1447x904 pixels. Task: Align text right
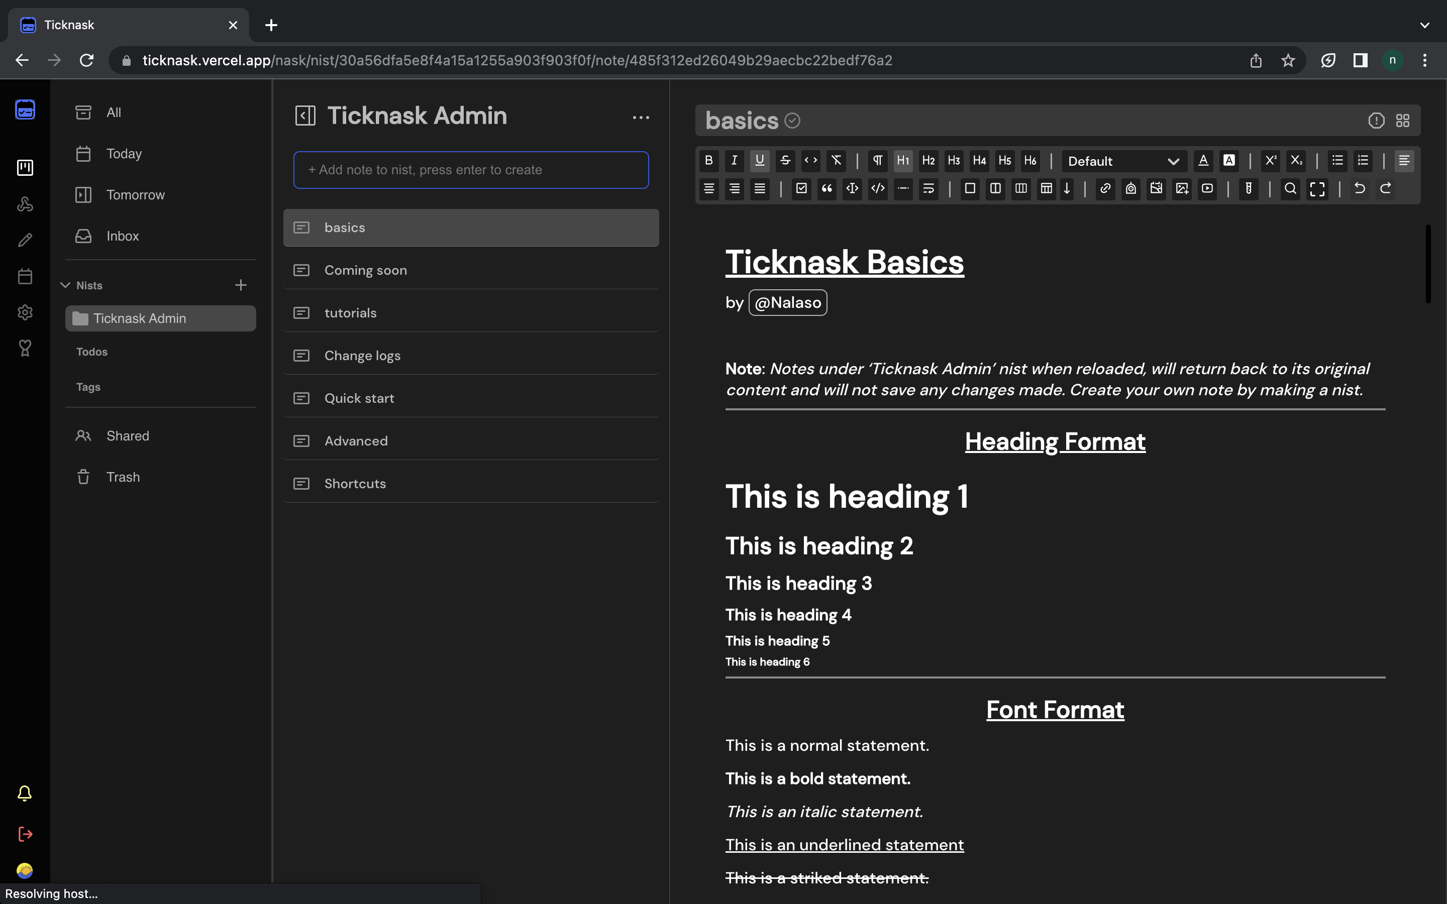click(734, 189)
